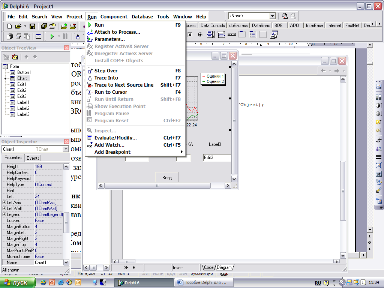Select the ScrollBar component in the palette
The width and height of the screenshot is (384, 288).
coord(232,34)
